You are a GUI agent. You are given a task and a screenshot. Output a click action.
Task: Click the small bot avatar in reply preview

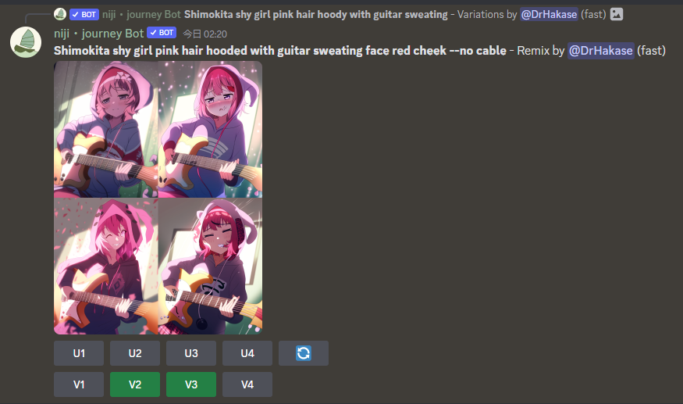pyautogui.click(x=59, y=14)
